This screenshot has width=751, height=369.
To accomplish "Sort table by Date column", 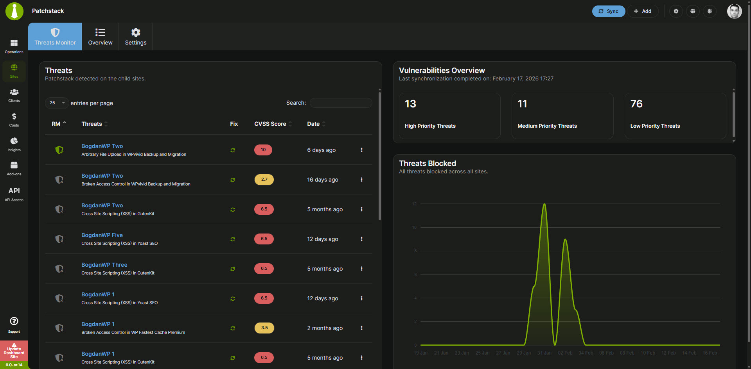I will [316, 124].
